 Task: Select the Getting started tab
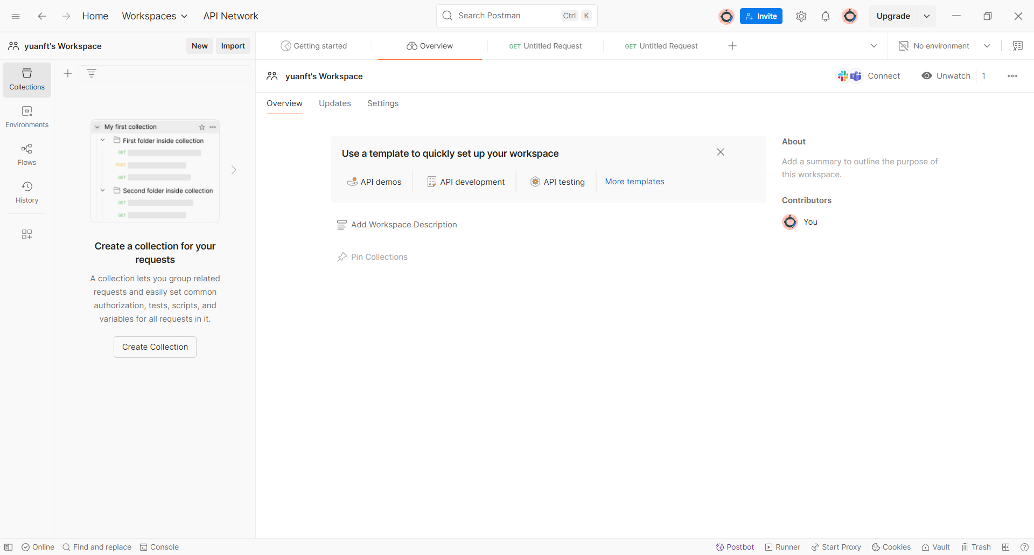tap(314, 46)
